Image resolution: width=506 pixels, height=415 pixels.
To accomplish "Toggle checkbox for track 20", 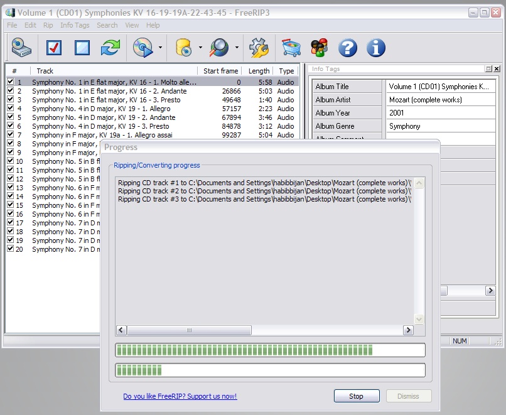I will [x=10, y=248].
